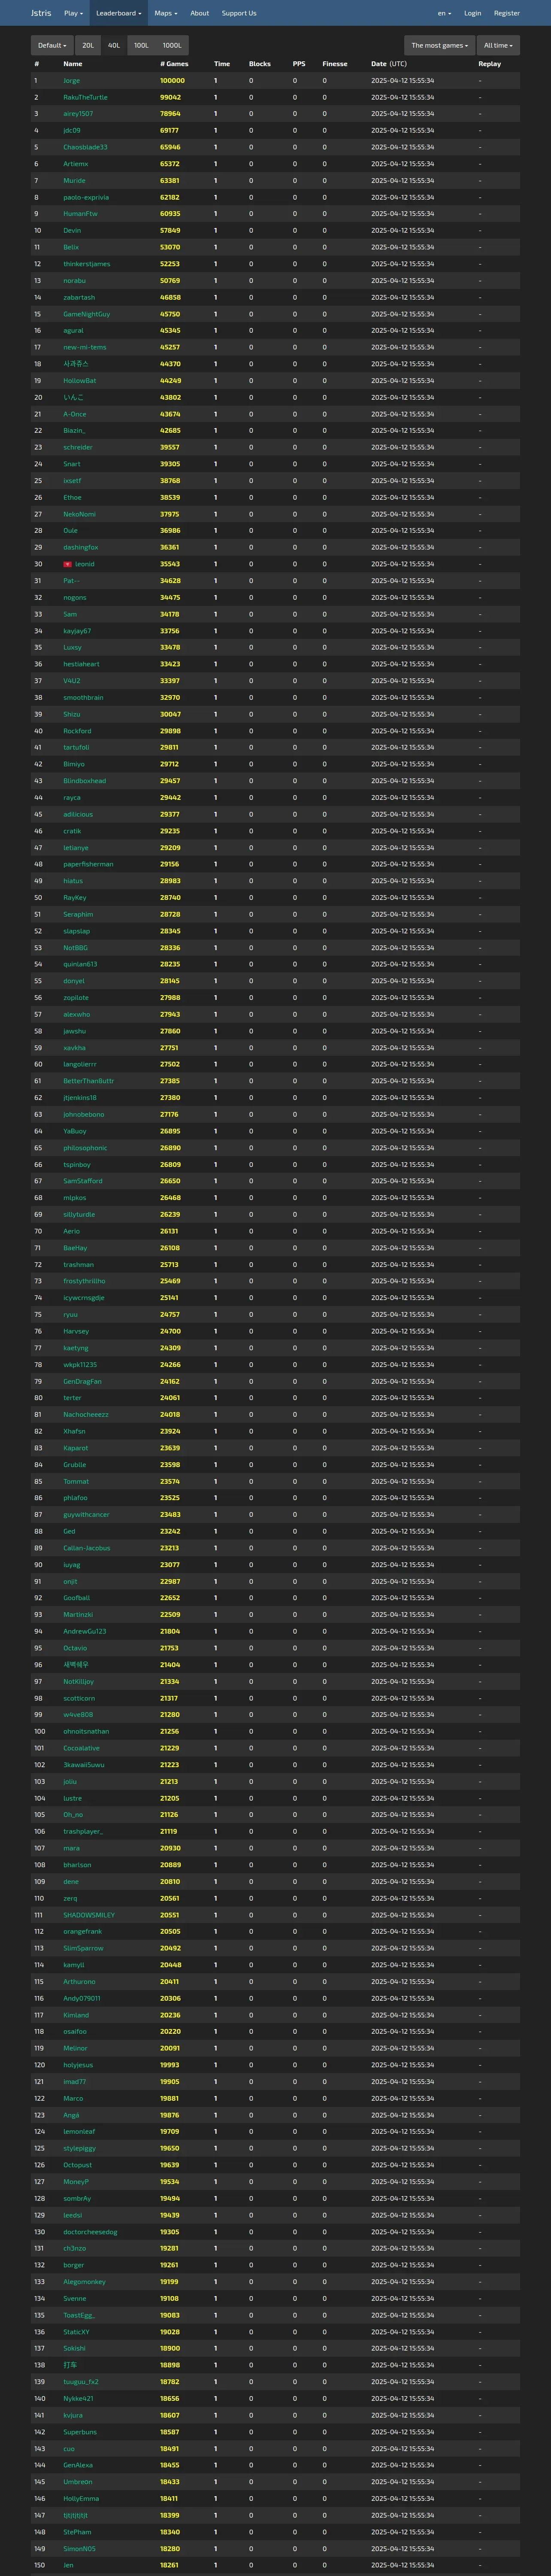This screenshot has width=551, height=2576.
Task: Click the Replay column header
Action: click(x=490, y=64)
